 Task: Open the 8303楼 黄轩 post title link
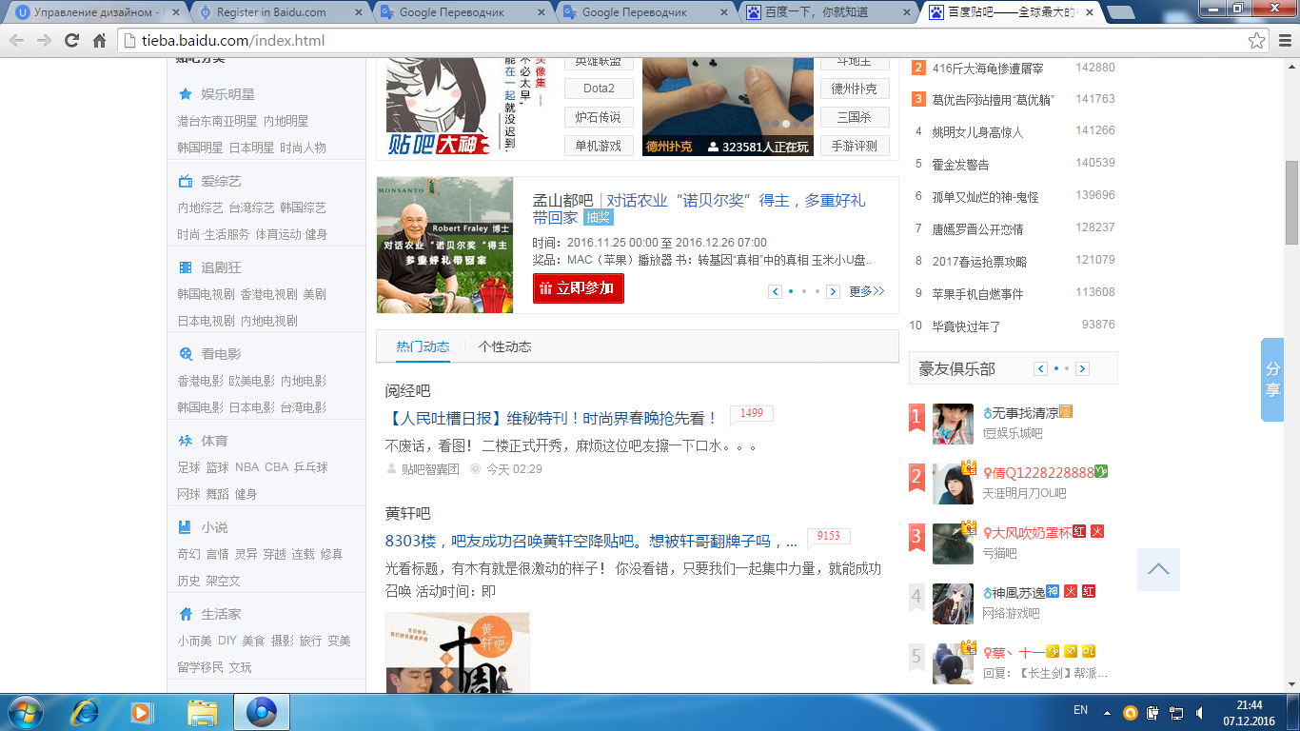point(591,541)
